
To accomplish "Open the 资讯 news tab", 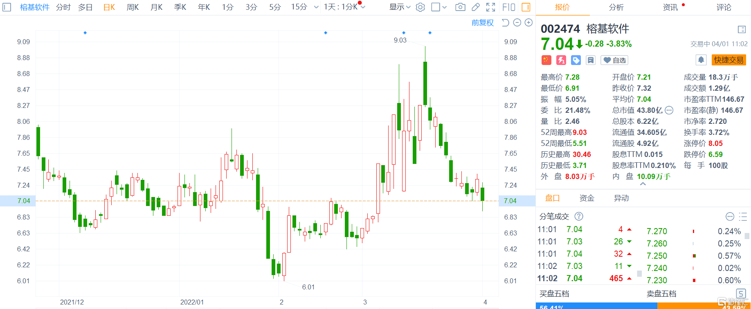I will pyautogui.click(x=670, y=7).
